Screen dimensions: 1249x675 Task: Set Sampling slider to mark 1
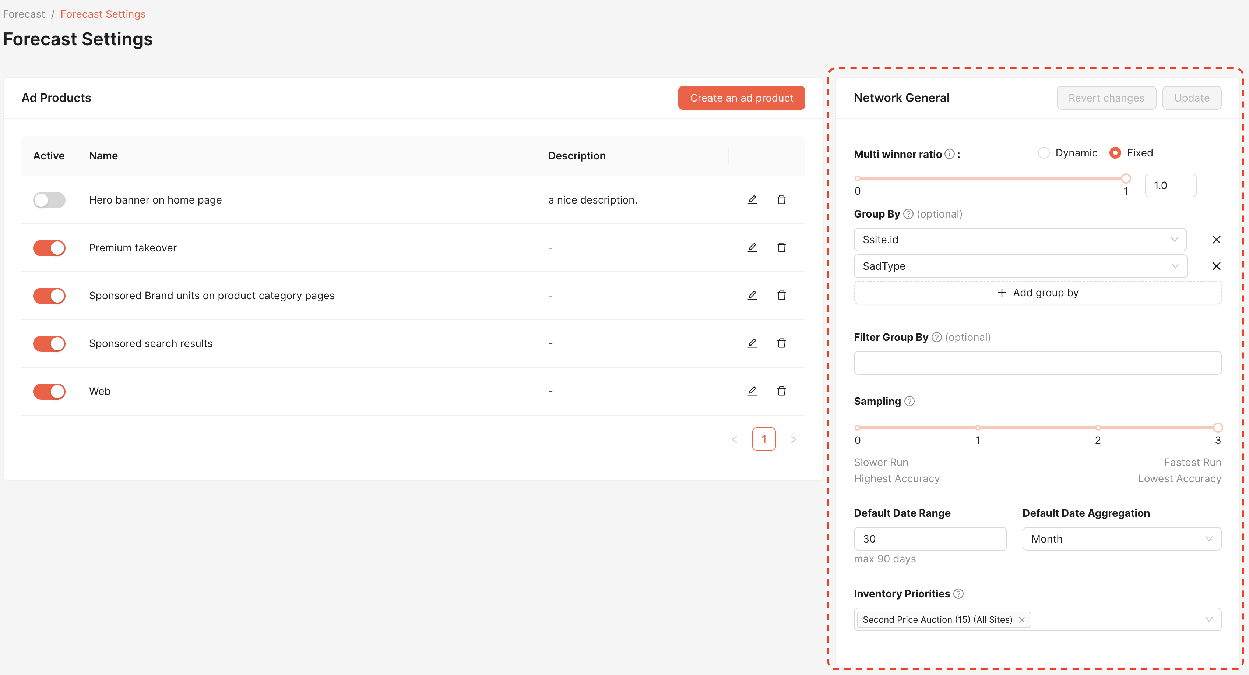click(978, 428)
